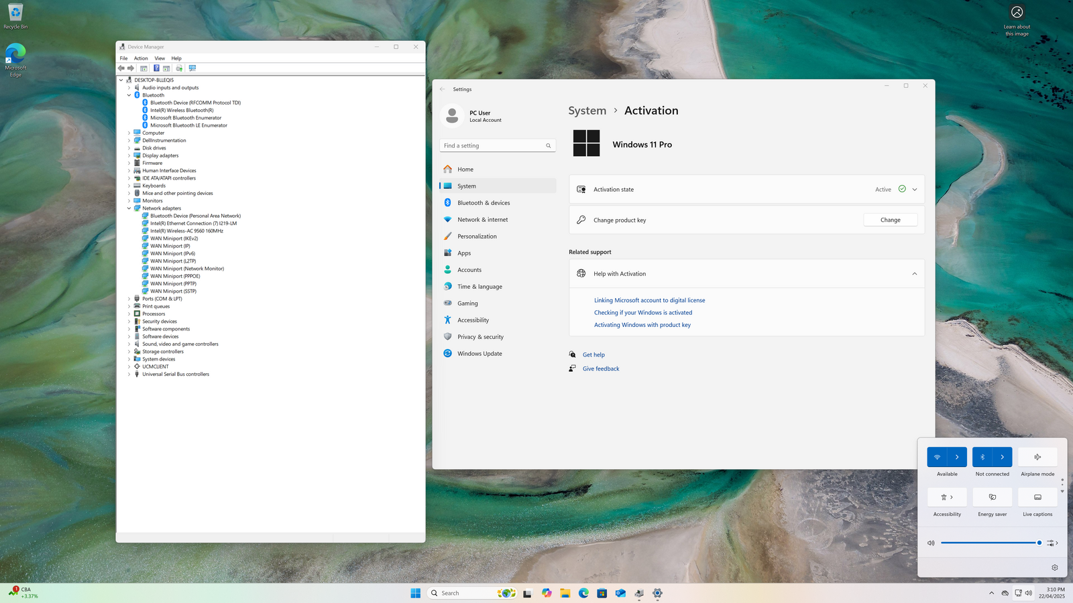
Task: Open Linking Microsoft account to digital license
Action: tap(649, 300)
